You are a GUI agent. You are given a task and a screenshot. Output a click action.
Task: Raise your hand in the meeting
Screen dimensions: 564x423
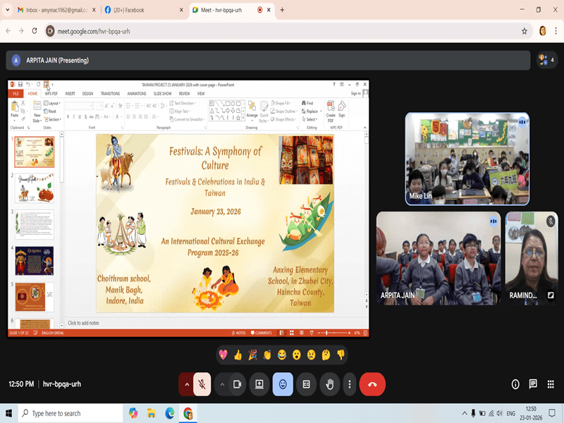[329, 384]
